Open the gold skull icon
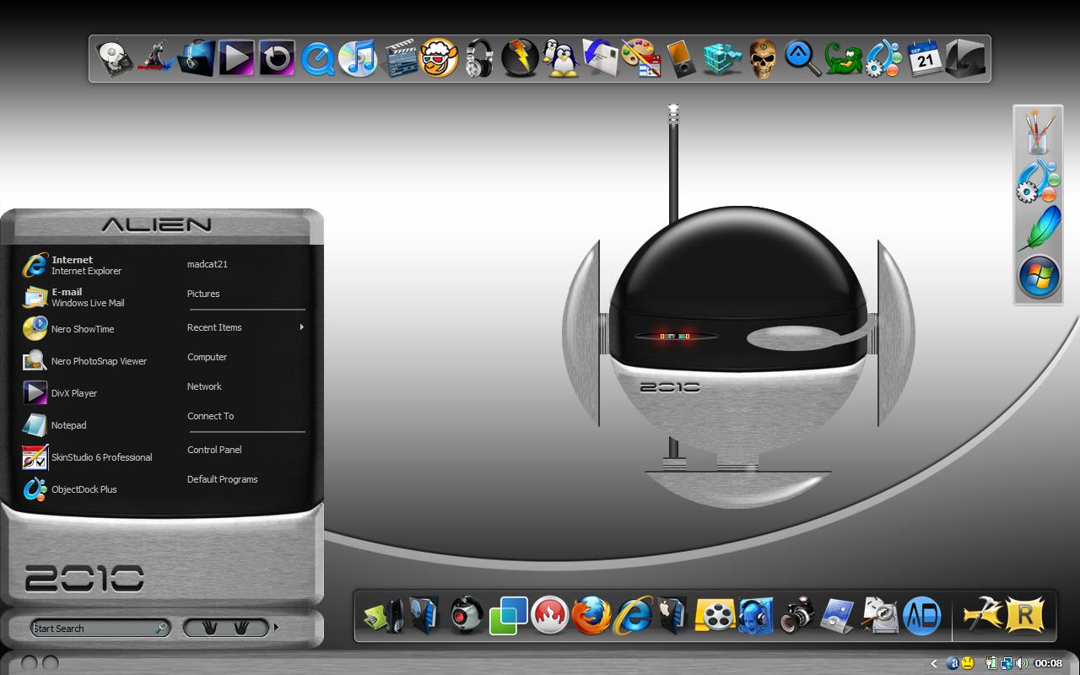 (763, 59)
